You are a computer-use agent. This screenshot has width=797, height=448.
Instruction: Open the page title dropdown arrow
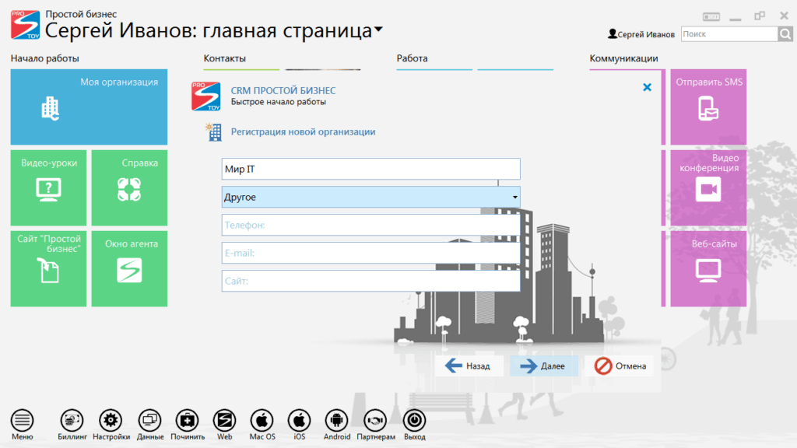click(x=379, y=30)
